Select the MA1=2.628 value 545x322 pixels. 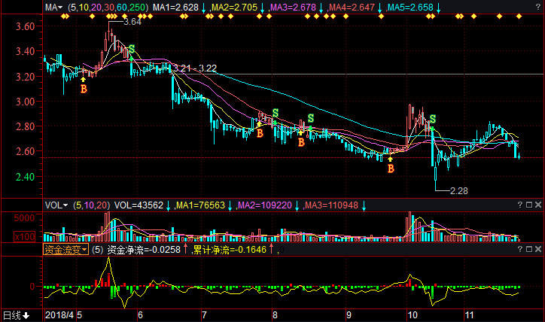(175, 8)
